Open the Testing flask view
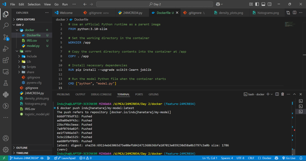This screenshot has height=161, width=306. tap(6, 83)
